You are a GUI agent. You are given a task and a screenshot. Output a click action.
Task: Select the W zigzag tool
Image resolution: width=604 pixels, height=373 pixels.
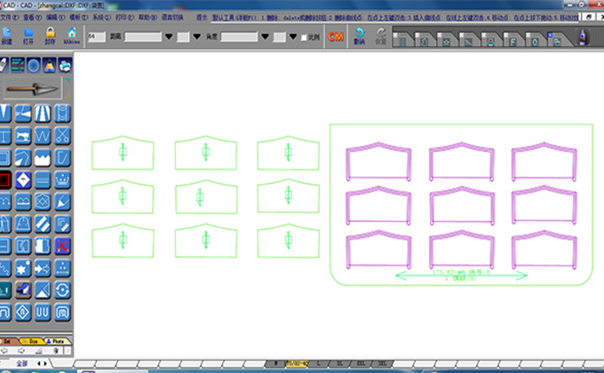(x=43, y=136)
